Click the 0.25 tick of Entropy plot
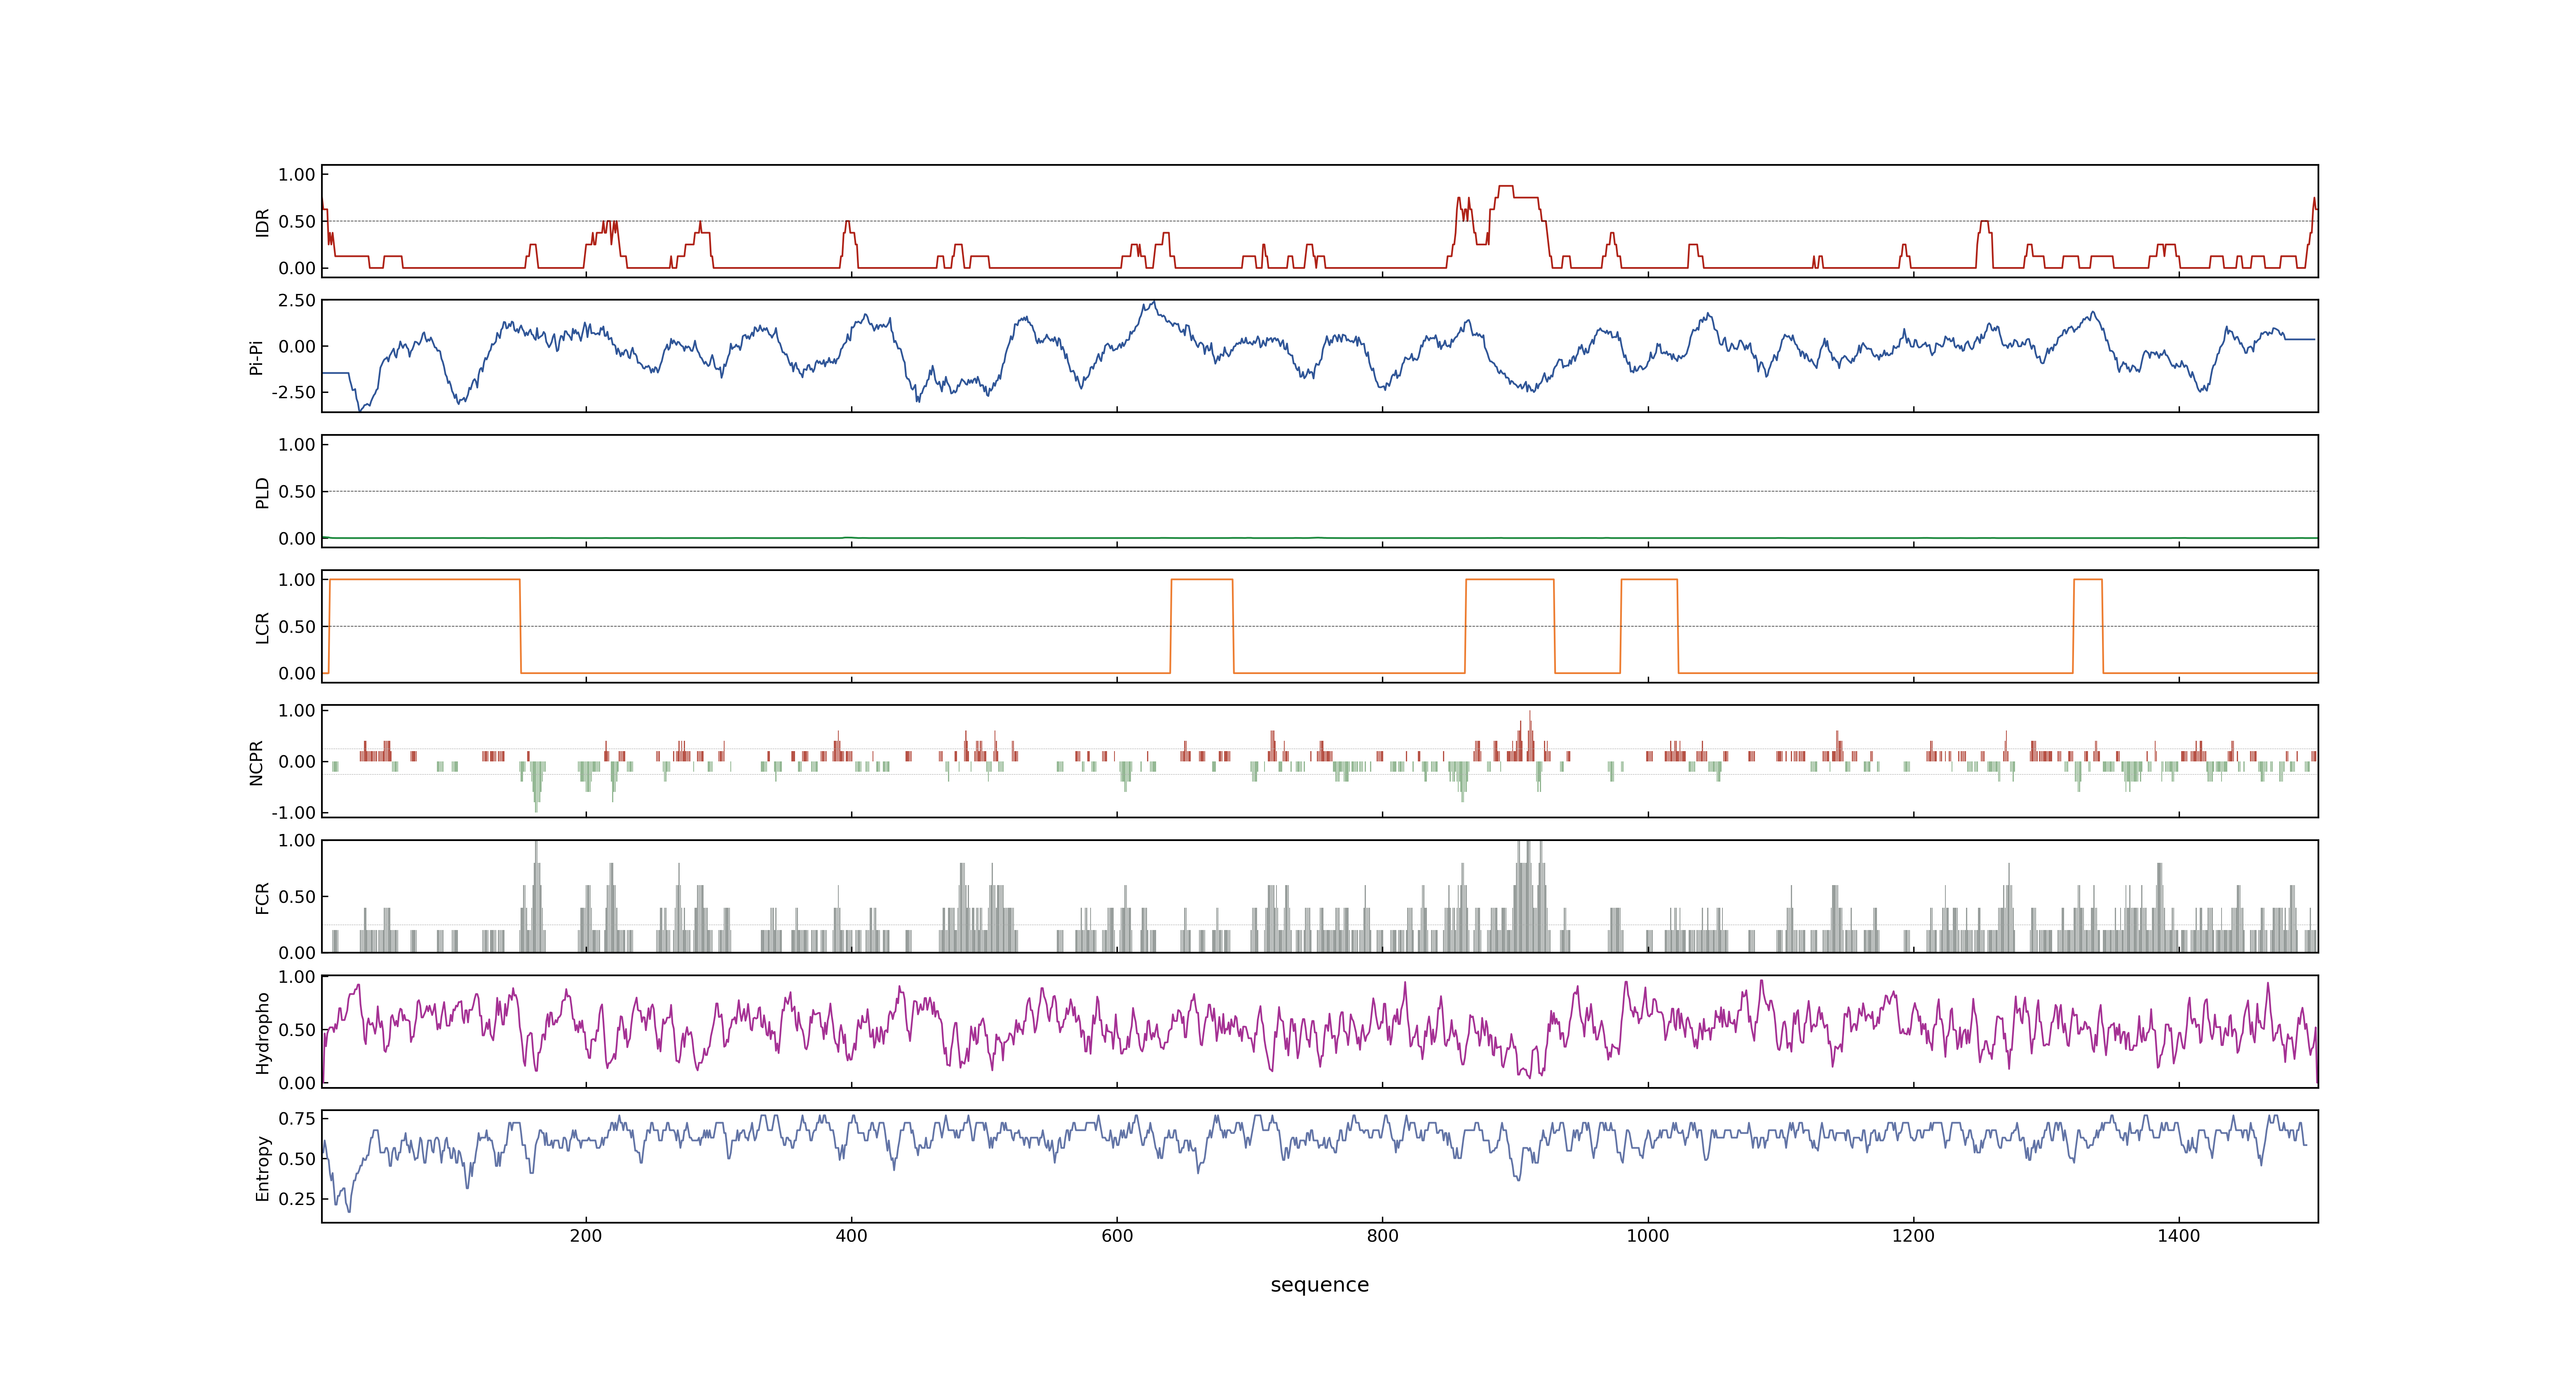 (x=297, y=1199)
